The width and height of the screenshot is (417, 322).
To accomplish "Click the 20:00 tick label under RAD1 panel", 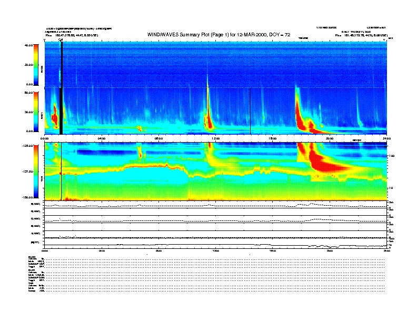I will 330,138.
